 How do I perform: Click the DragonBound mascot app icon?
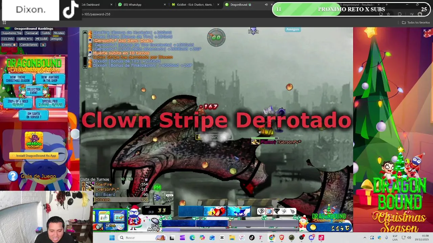(33, 140)
